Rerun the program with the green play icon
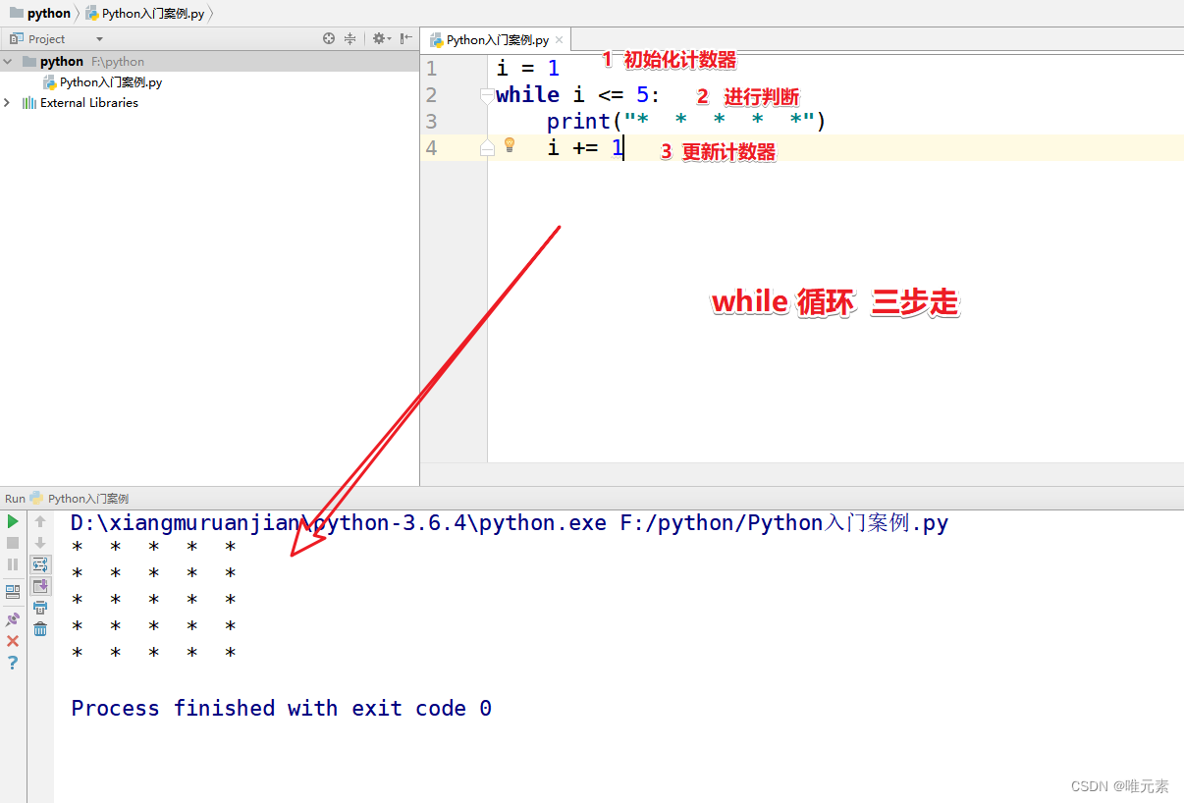Image resolution: width=1184 pixels, height=803 pixels. click(x=12, y=521)
